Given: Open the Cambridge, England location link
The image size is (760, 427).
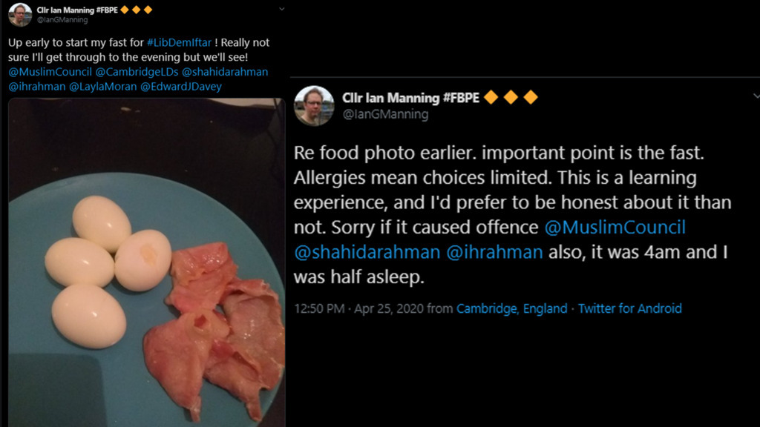Looking at the screenshot, I should pyautogui.click(x=511, y=308).
